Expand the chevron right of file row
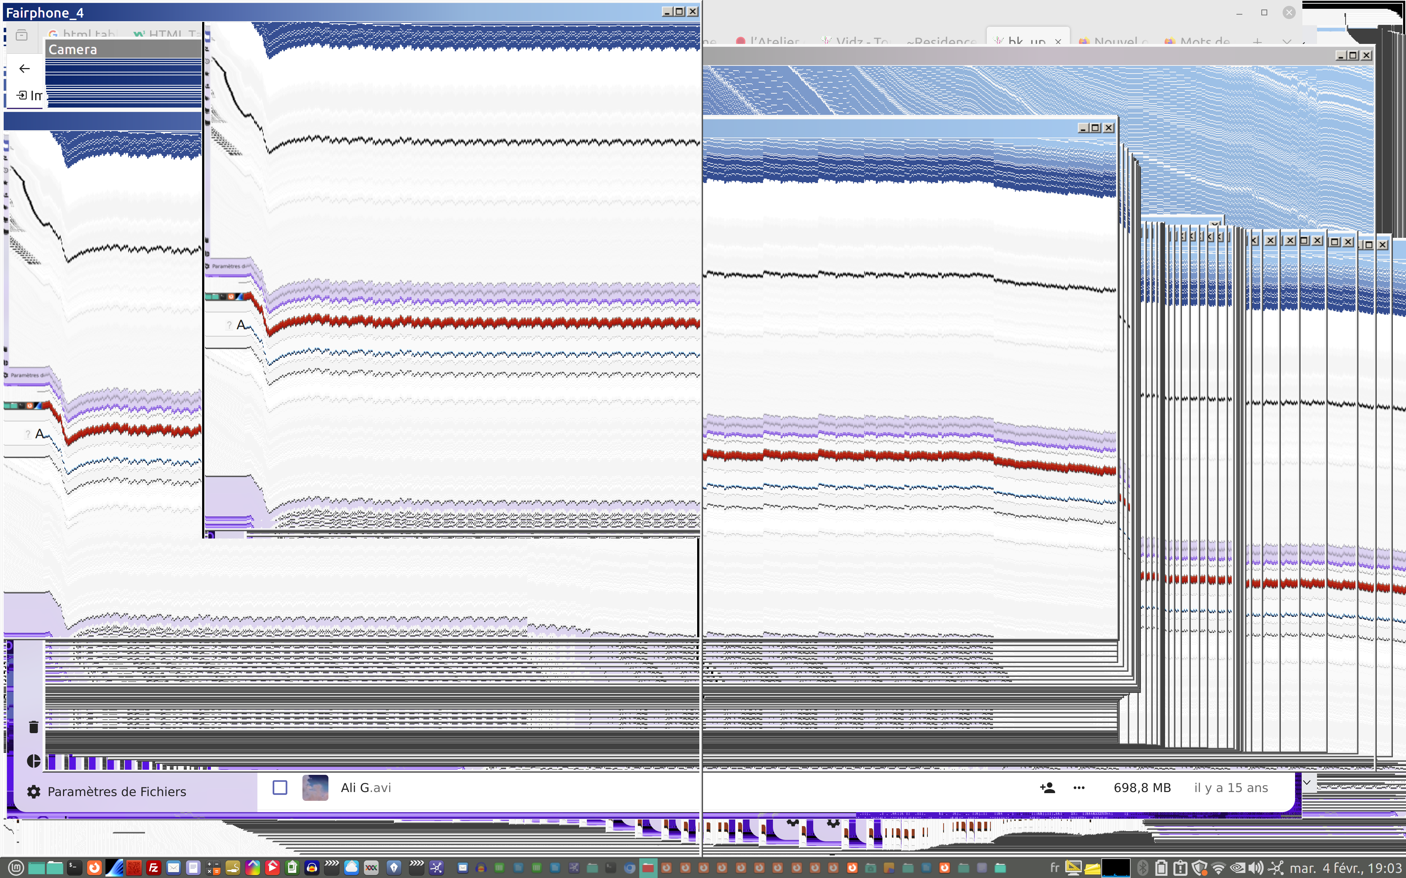Viewport: 1406px width, 878px height. coord(1307,782)
